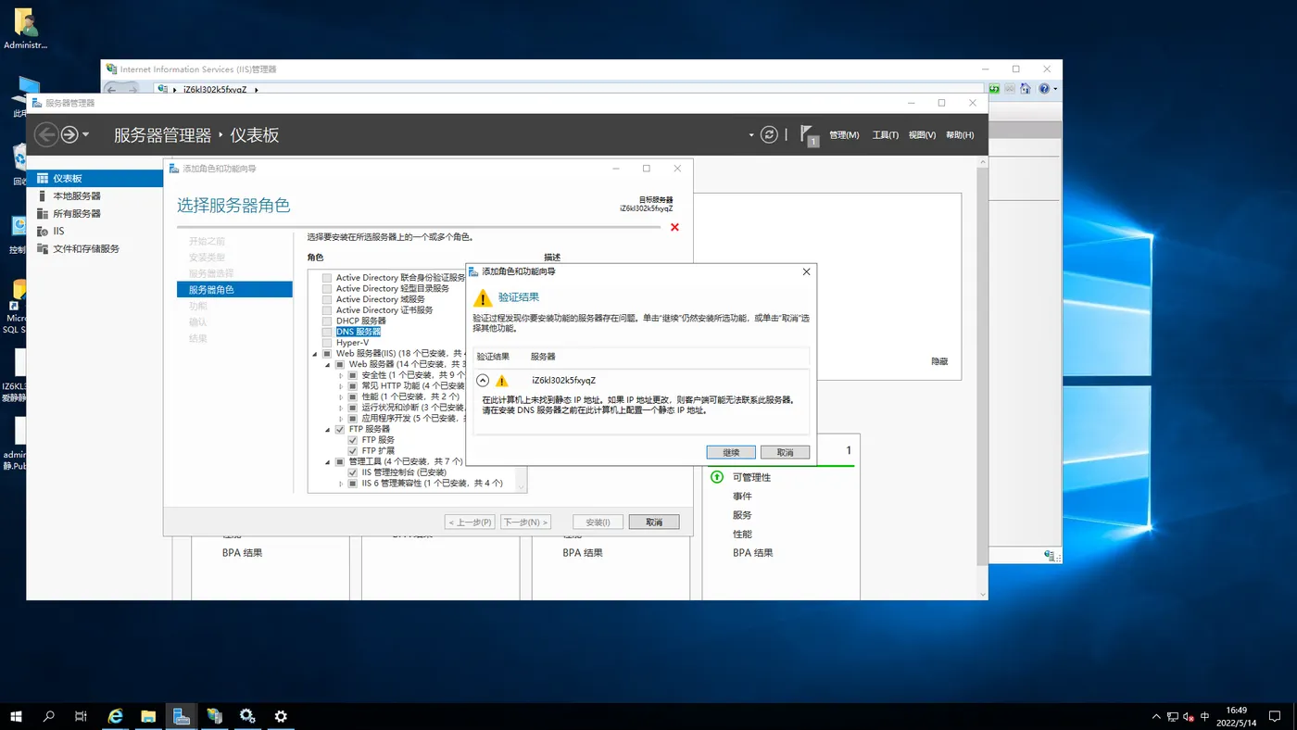The height and width of the screenshot is (730, 1297).
Task: Toggle Active Directory 证书服务 checkbox
Action: click(x=326, y=310)
